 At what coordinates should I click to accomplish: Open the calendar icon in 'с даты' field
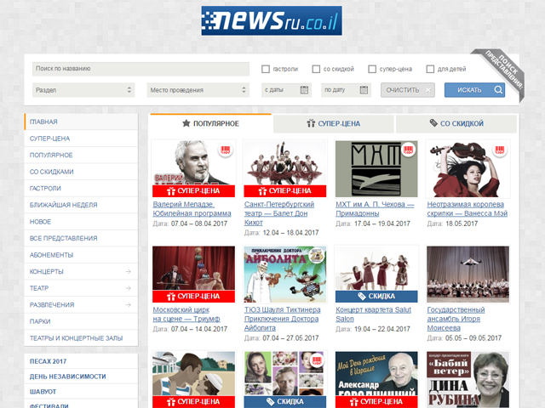304,90
